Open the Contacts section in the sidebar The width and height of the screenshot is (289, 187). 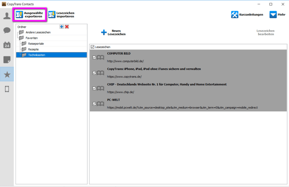7,16
